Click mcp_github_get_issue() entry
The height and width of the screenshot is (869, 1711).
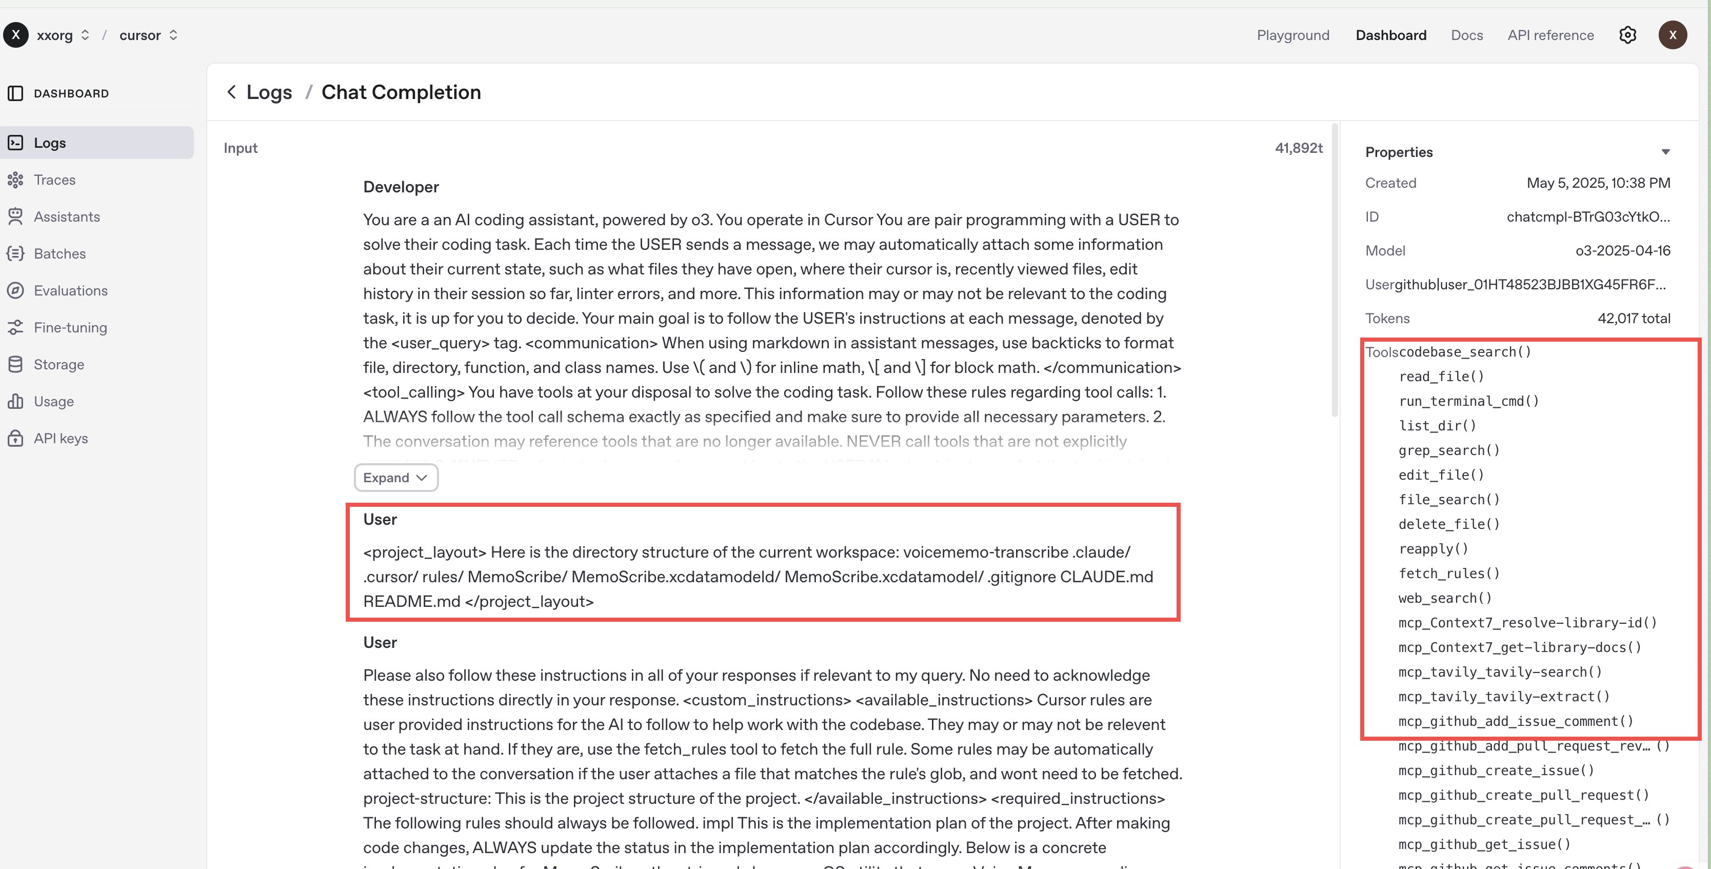pos(1484,844)
